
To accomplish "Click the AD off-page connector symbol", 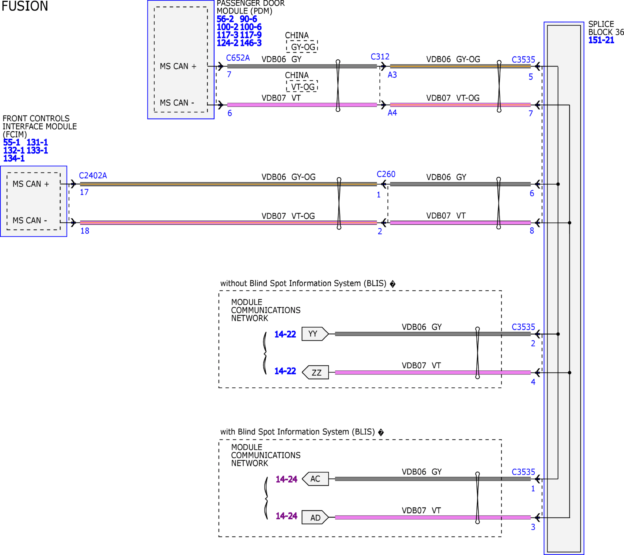I will pyautogui.click(x=315, y=517).
